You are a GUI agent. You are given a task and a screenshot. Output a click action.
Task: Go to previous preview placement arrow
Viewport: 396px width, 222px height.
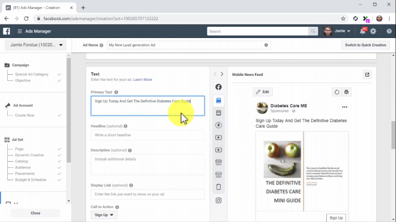tap(215, 74)
